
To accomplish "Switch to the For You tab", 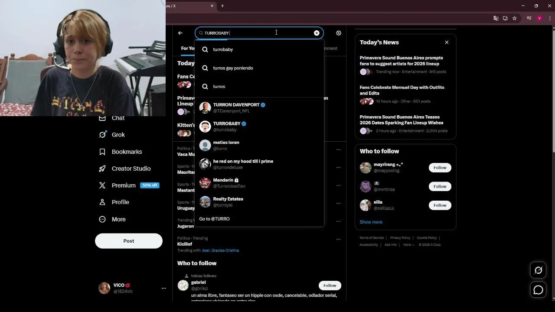I will click(x=188, y=48).
